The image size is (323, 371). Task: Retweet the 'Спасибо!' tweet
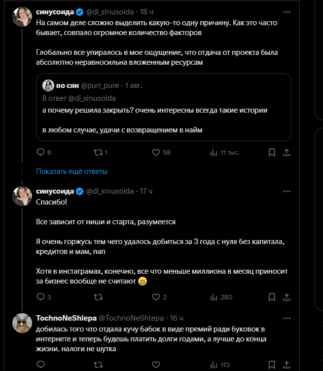[98, 297]
